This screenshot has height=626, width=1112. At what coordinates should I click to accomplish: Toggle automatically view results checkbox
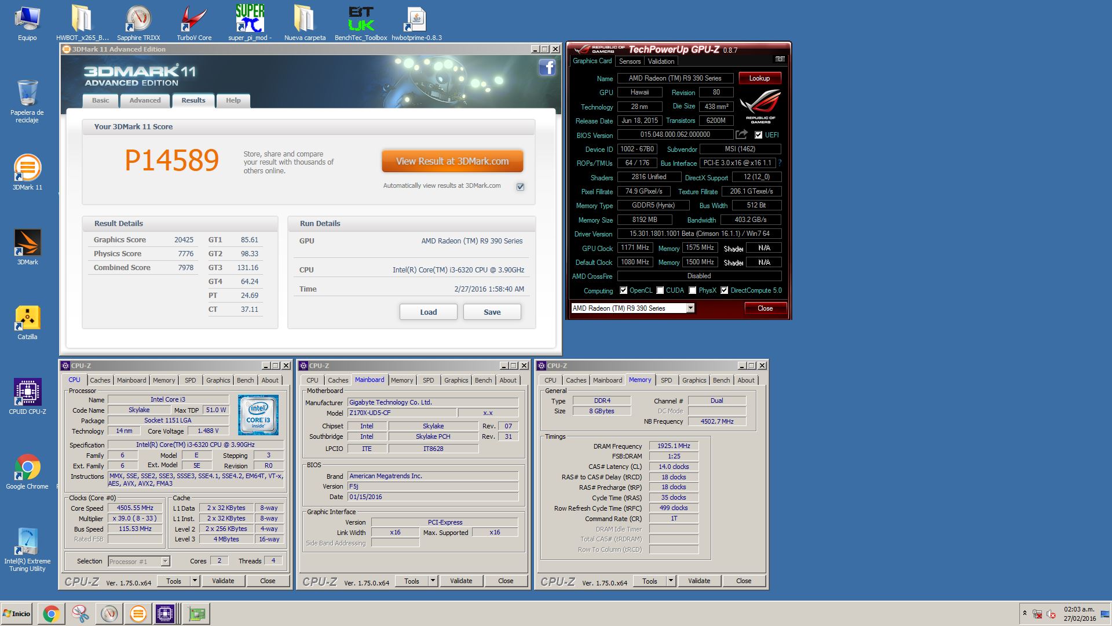tap(520, 187)
